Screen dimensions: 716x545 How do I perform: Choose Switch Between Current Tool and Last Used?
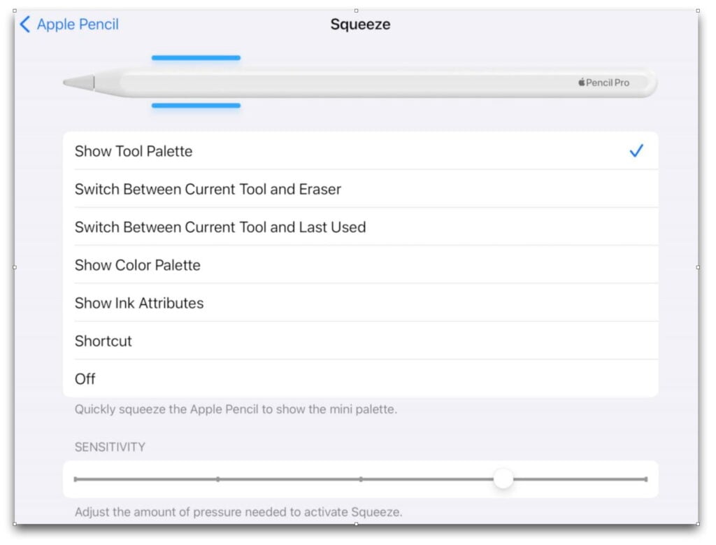click(361, 227)
